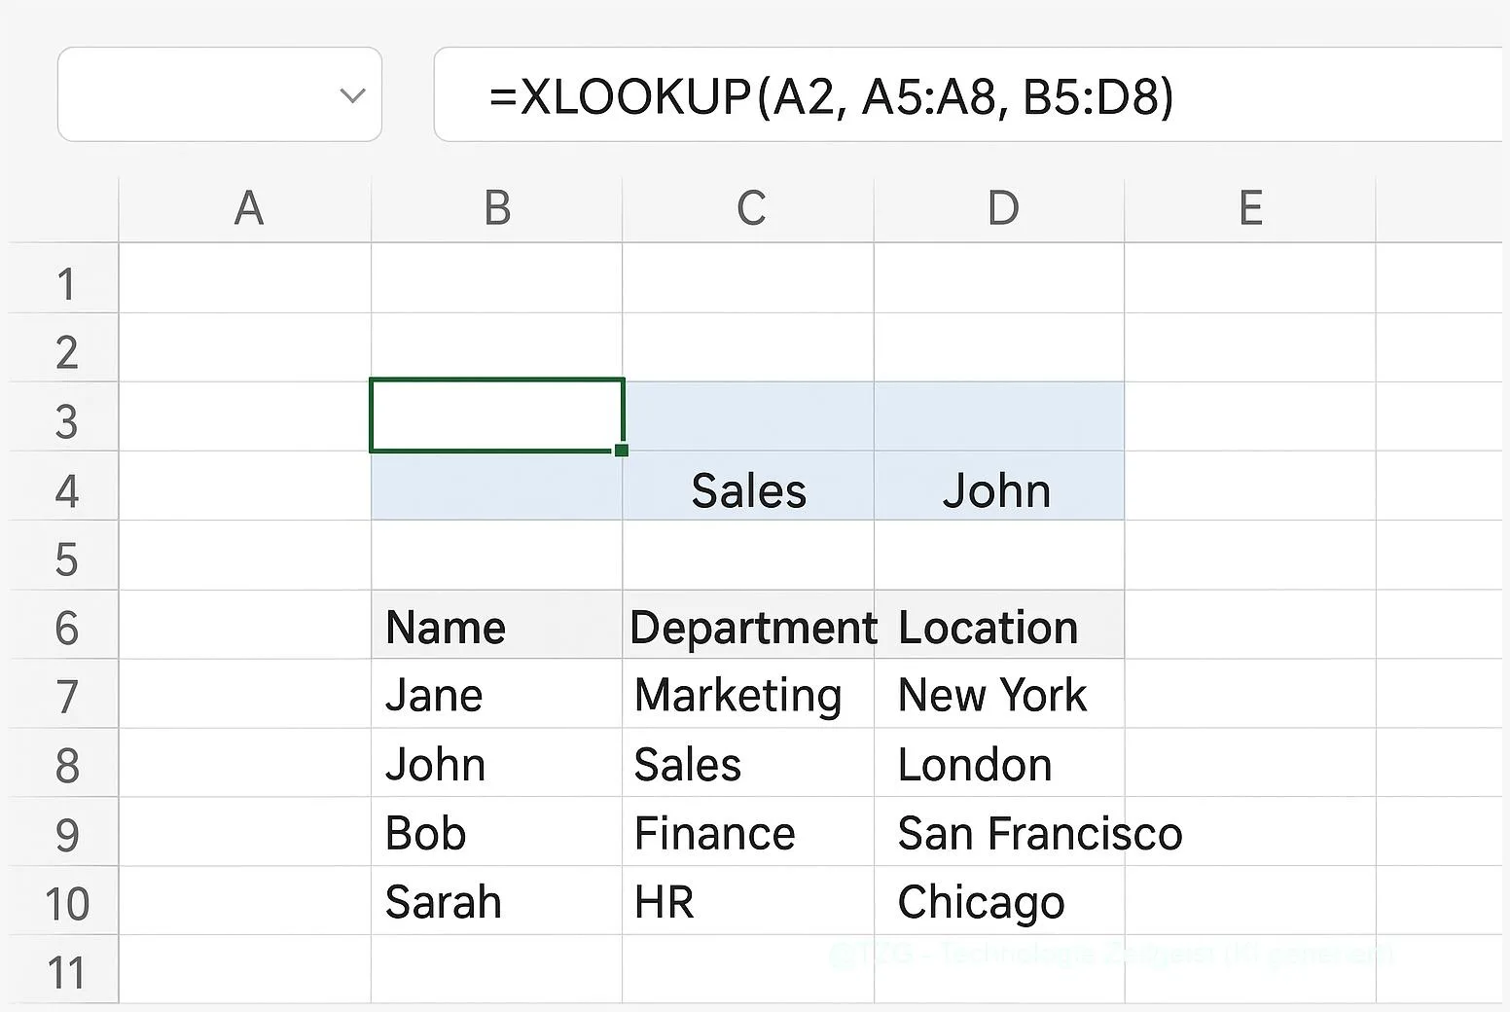Click the fill handle of selected cell
Viewport: 1510px width, 1012px height.
click(622, 450)
